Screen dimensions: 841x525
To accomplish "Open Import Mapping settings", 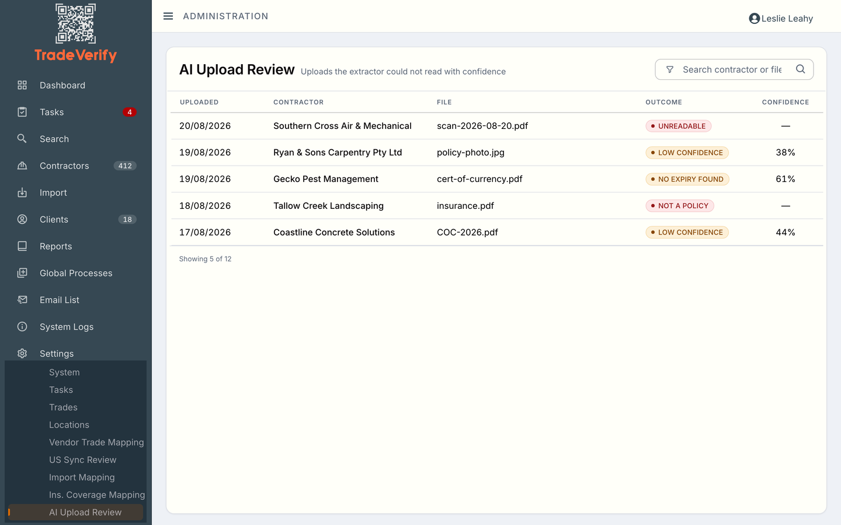I will coord(82,477).
